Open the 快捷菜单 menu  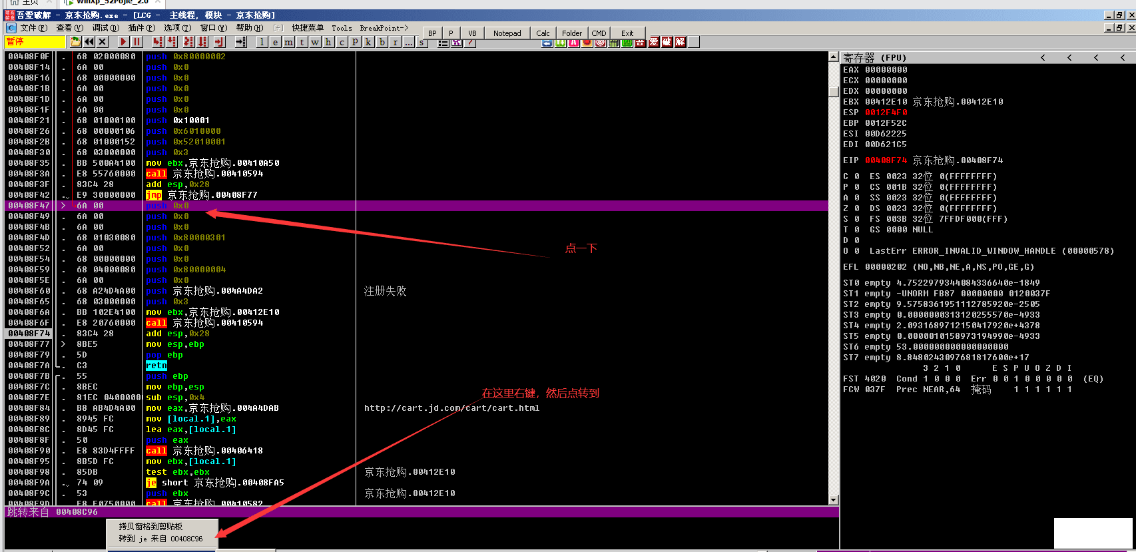pyautogui.click(x=308, y=28)
